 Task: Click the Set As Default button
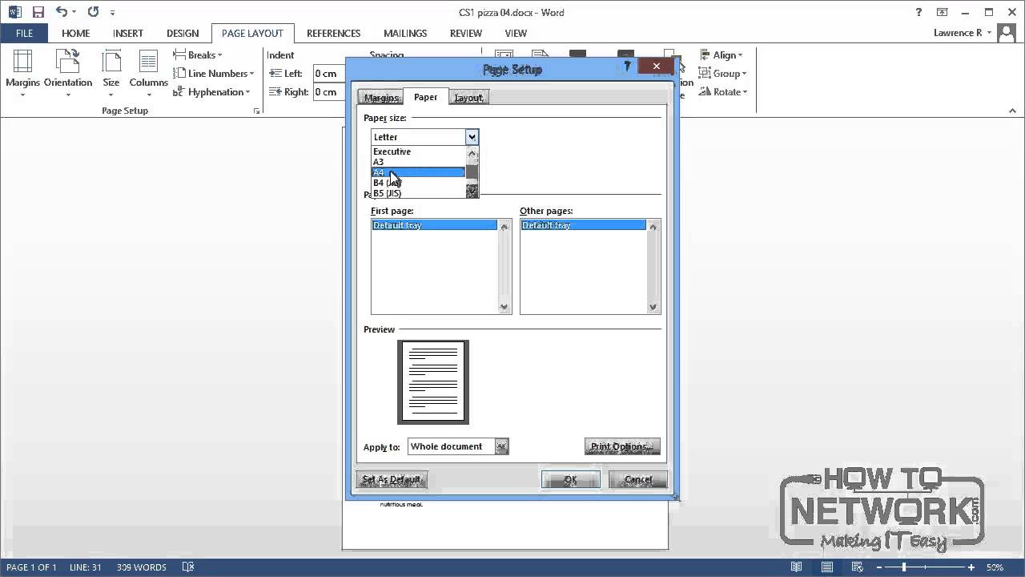pyautogui.click(x=391, y=479)
